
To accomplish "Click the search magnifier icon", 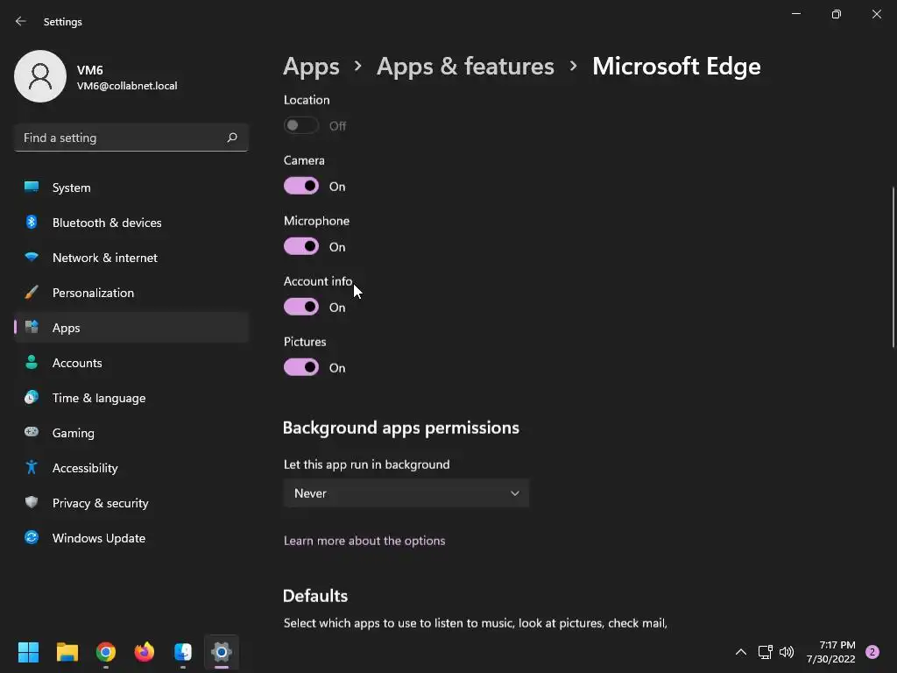I will pos(232,138).
